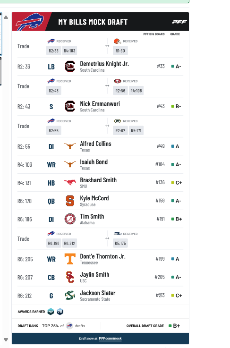Image resolution: width=230 pixels, height=348 pixels.
Task: Click the 7R awards earned badge
Action: click(60, 312)
